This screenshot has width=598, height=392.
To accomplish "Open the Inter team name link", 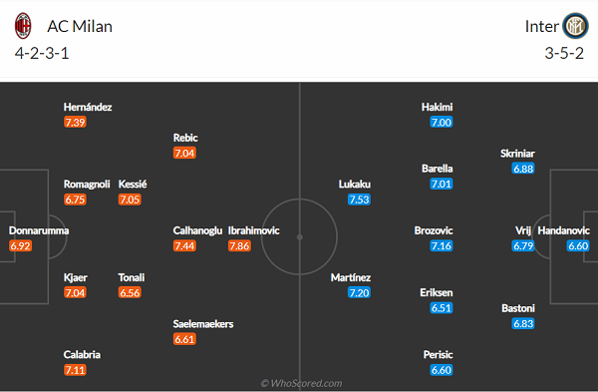I will 541,26.
